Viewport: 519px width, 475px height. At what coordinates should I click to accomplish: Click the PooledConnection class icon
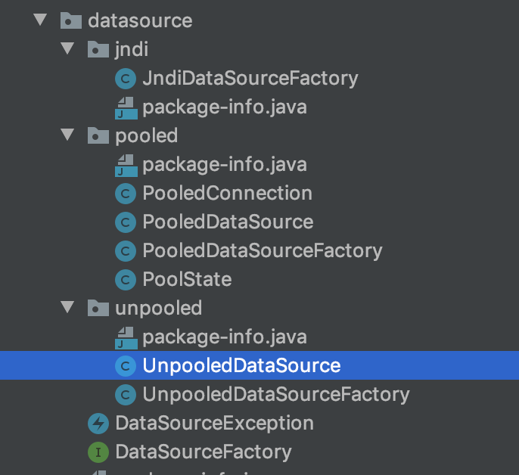click(x=125, y=193)
